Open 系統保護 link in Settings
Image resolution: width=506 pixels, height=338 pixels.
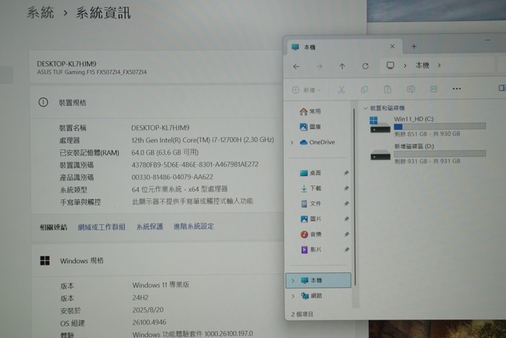150,227
